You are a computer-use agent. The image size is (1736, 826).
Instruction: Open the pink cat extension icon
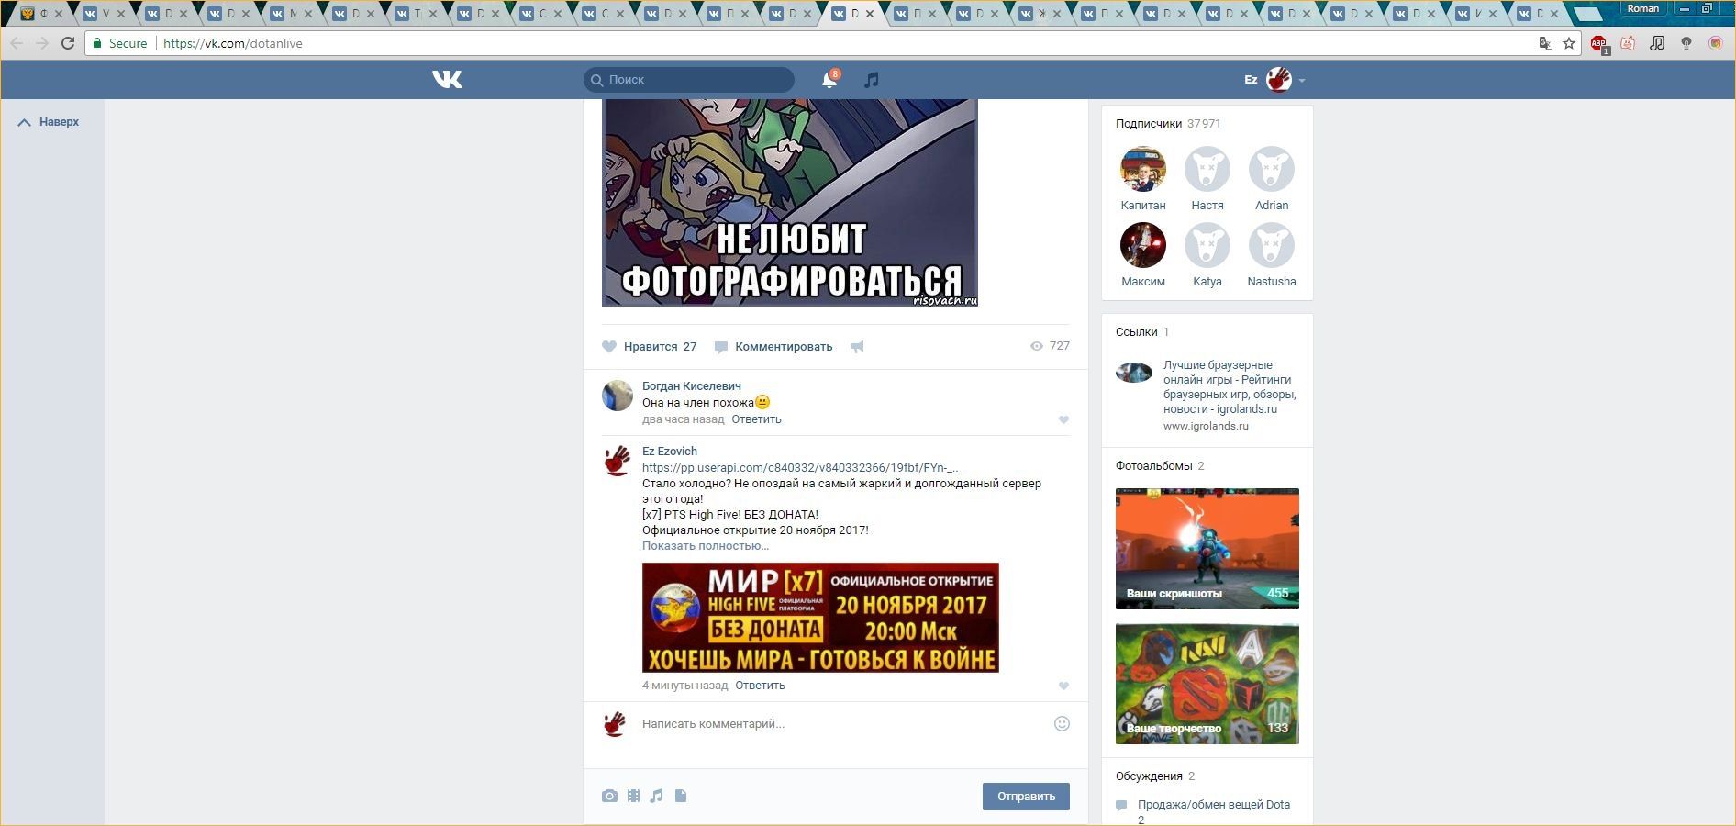(x=1628, y=43)
